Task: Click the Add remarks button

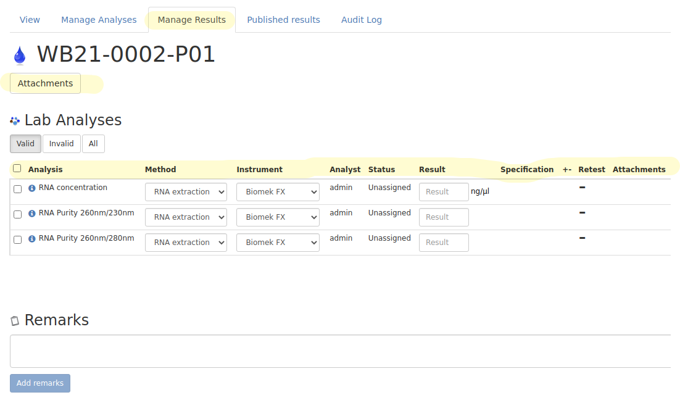Action: click(x=39, y=383)
